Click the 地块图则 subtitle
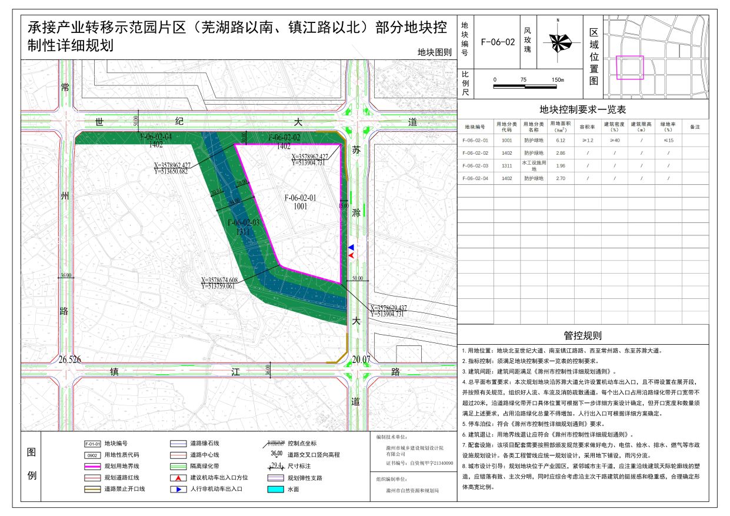Screen dimensions: 730x516 point(435,52)
